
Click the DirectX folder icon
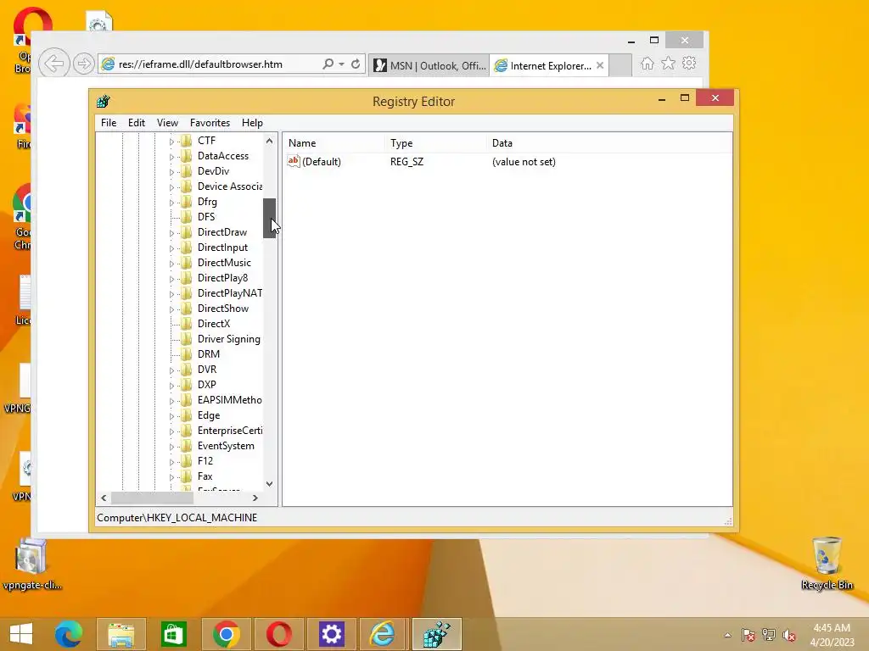pos(187,324)
